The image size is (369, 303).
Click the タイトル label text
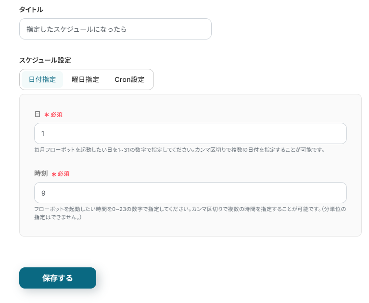[x=31, y=10]
